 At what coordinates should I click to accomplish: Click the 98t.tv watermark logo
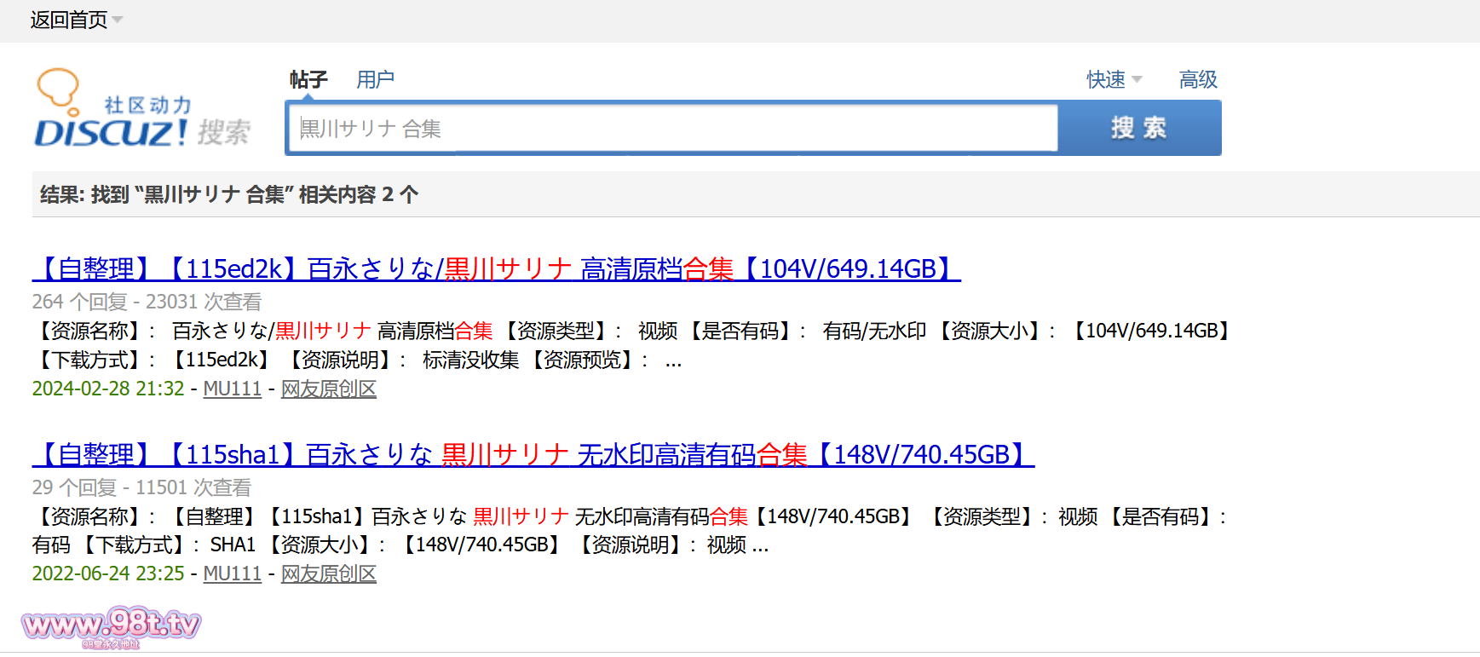pos(111,627)
